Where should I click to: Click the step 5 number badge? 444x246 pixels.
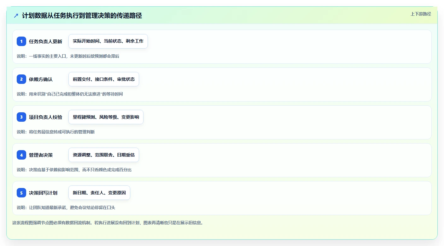click(21, 193)
